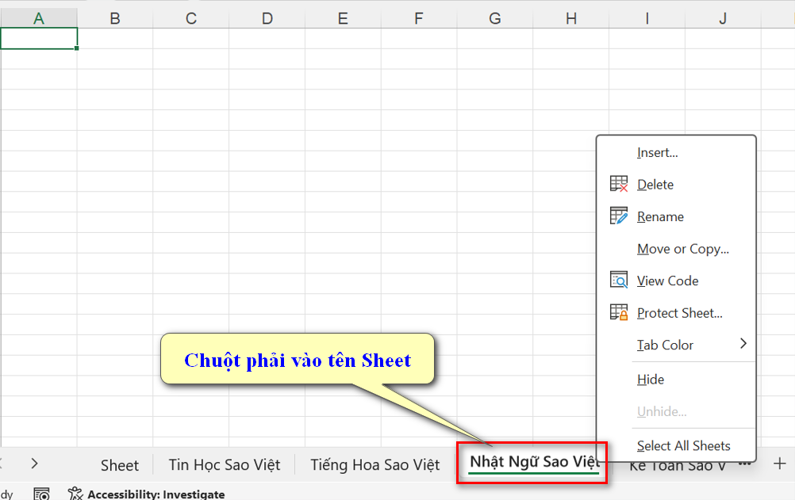Click the Rename pencil icon
The width and height of the screenshot is (795, 500).
pyautogui.click(x=618, y=216)
